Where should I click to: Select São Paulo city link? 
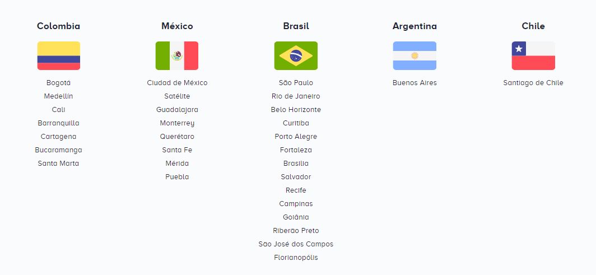point(296,83)
